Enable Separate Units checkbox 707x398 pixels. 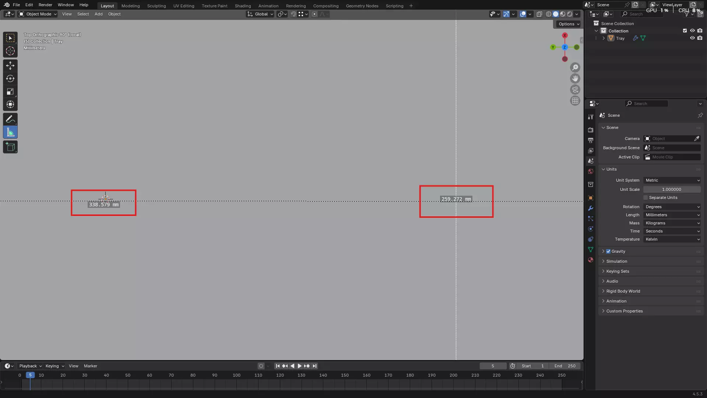[x=646, y=198]
